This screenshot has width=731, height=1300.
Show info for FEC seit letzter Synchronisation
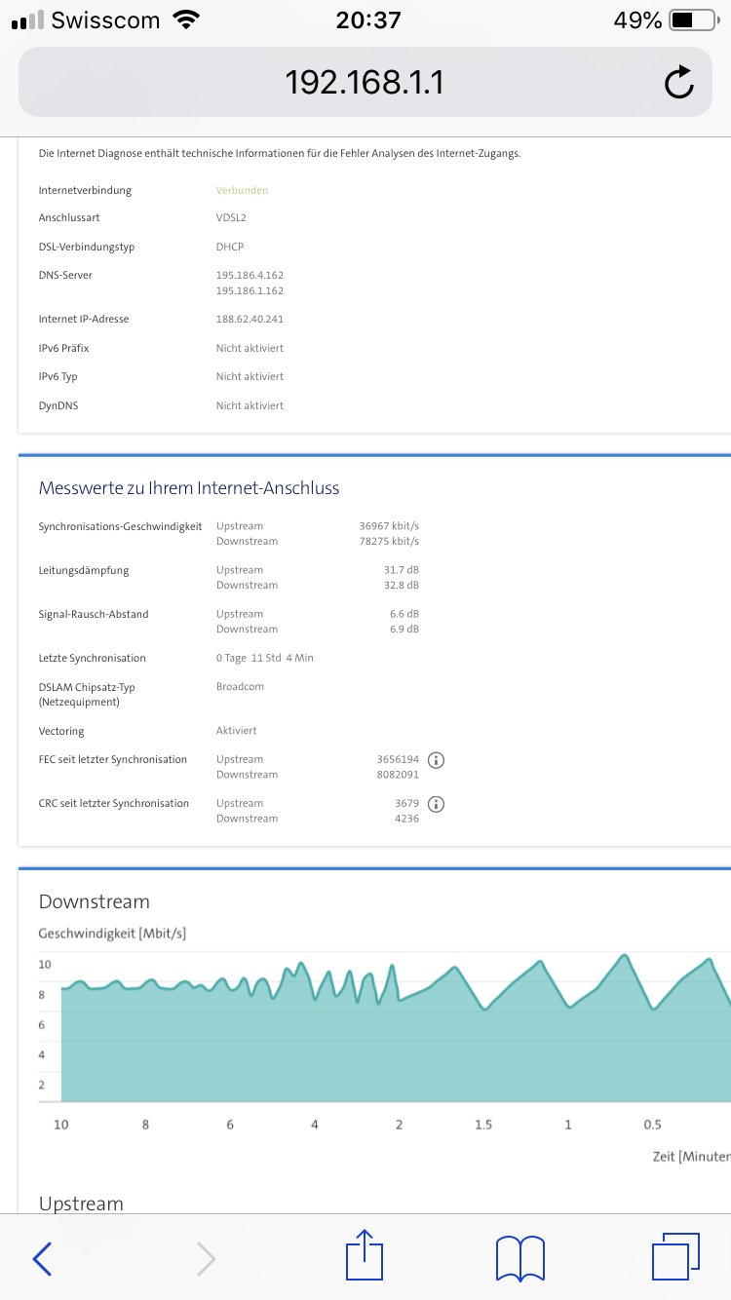point(437,760)
